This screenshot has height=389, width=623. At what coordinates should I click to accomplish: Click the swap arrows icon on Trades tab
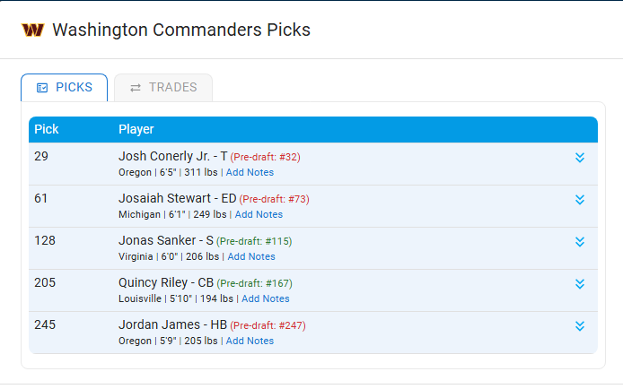(136, 88)
